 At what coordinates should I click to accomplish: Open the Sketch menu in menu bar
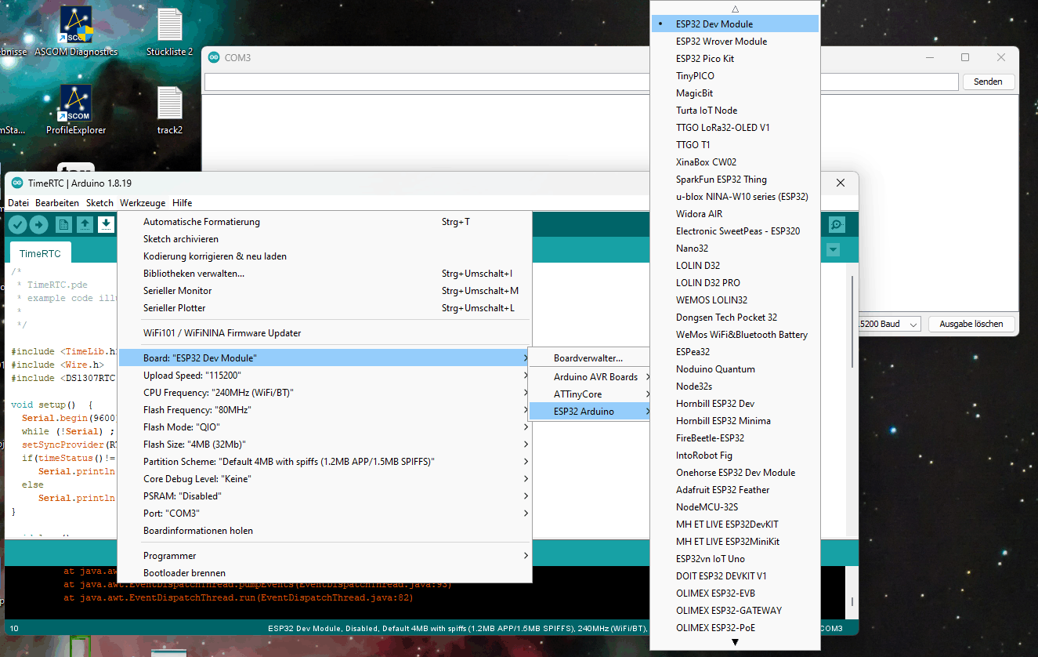[99, 203]
